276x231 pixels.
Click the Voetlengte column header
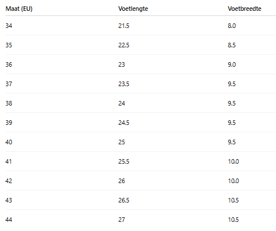coord(133,9)
